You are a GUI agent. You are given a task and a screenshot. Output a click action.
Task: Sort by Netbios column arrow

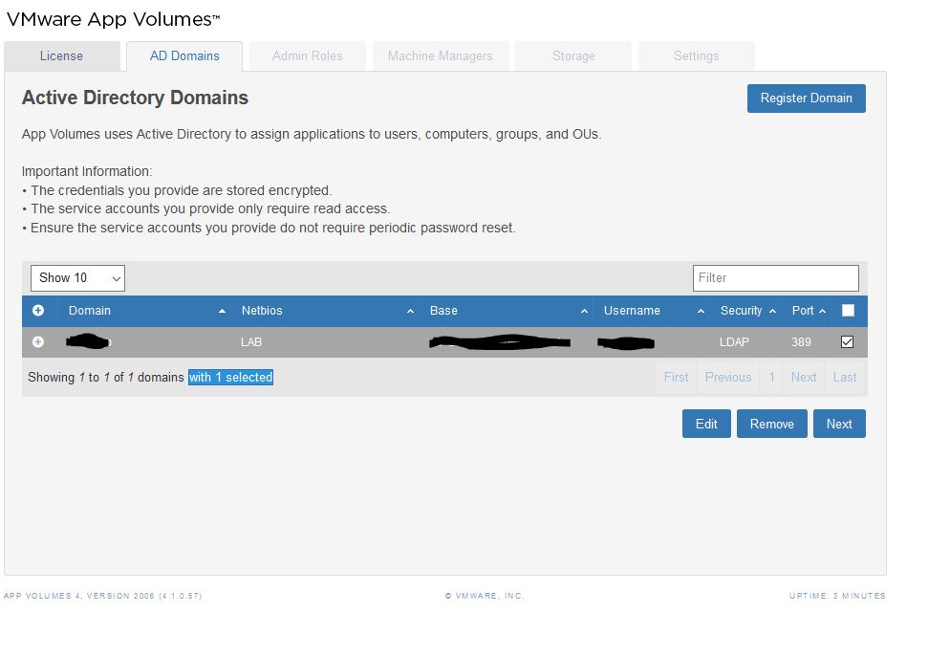click(410, 311)
